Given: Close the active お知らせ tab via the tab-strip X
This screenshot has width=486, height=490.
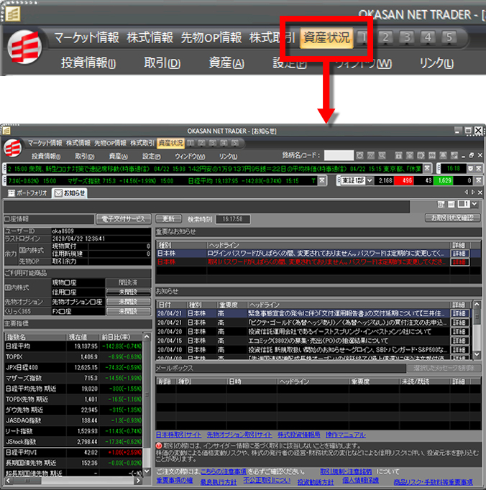Looking at the screenshot, I should tap(480, 192).
